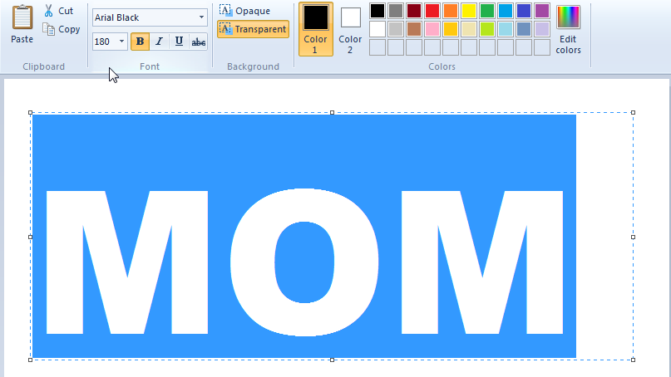
Task: Toggle Bold text formatting
Action: click(140, 42)
